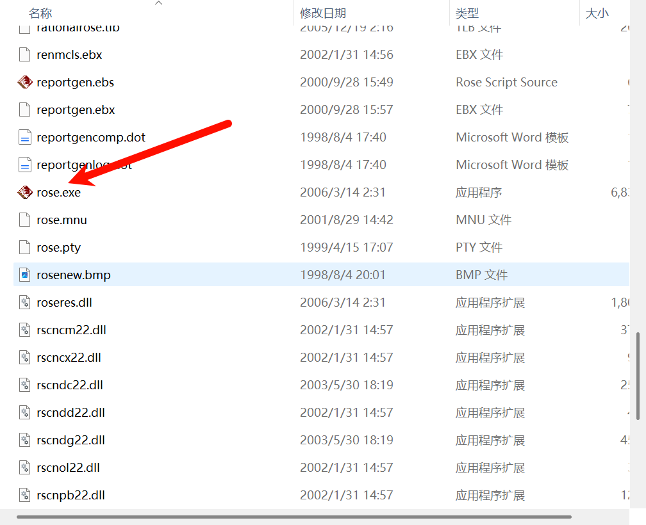Click the 应用程序 type of rose.exe
This screenshot has height=525, width=646.
479,192
